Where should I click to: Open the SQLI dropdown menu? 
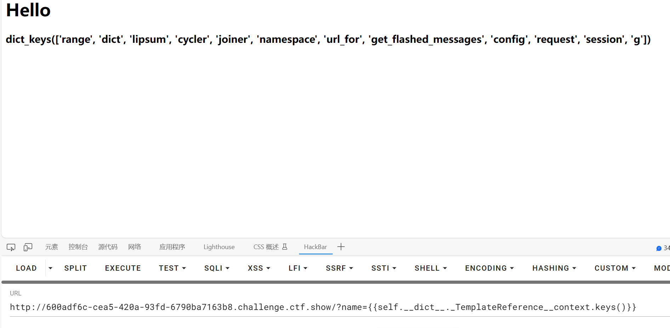pos(217,268)
